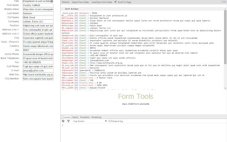Click the Web Site input field
The image size is (227, 142).
pos(38,75)
